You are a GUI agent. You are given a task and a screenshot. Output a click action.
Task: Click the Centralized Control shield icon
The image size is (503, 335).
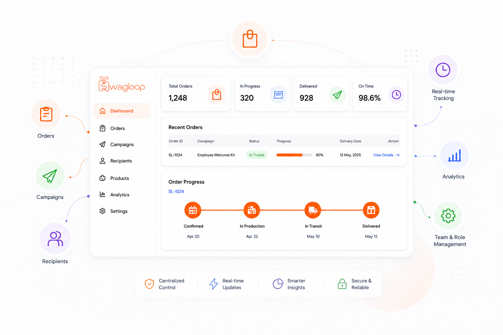coord(149,284)
